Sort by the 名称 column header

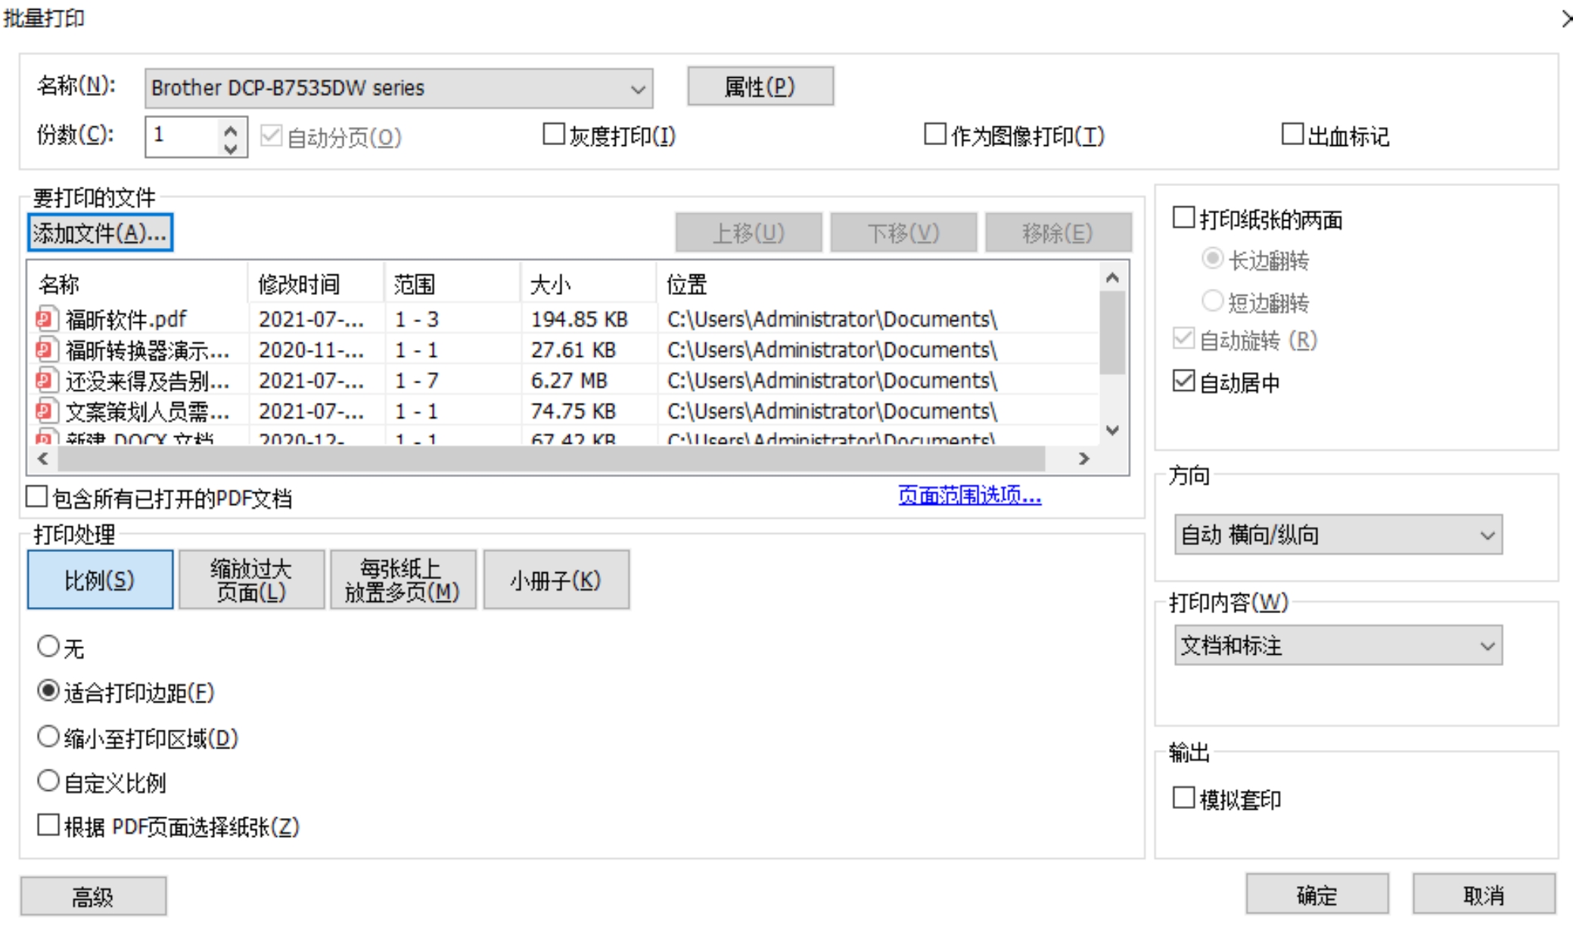[x=138, y=284]
